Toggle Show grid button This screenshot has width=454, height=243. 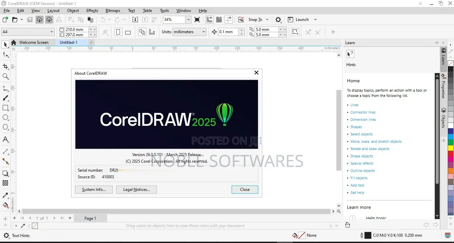[219, 20]
